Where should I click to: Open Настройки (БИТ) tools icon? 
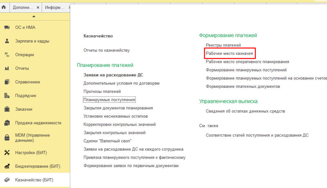pyautogui.click(x=7, y=152)
